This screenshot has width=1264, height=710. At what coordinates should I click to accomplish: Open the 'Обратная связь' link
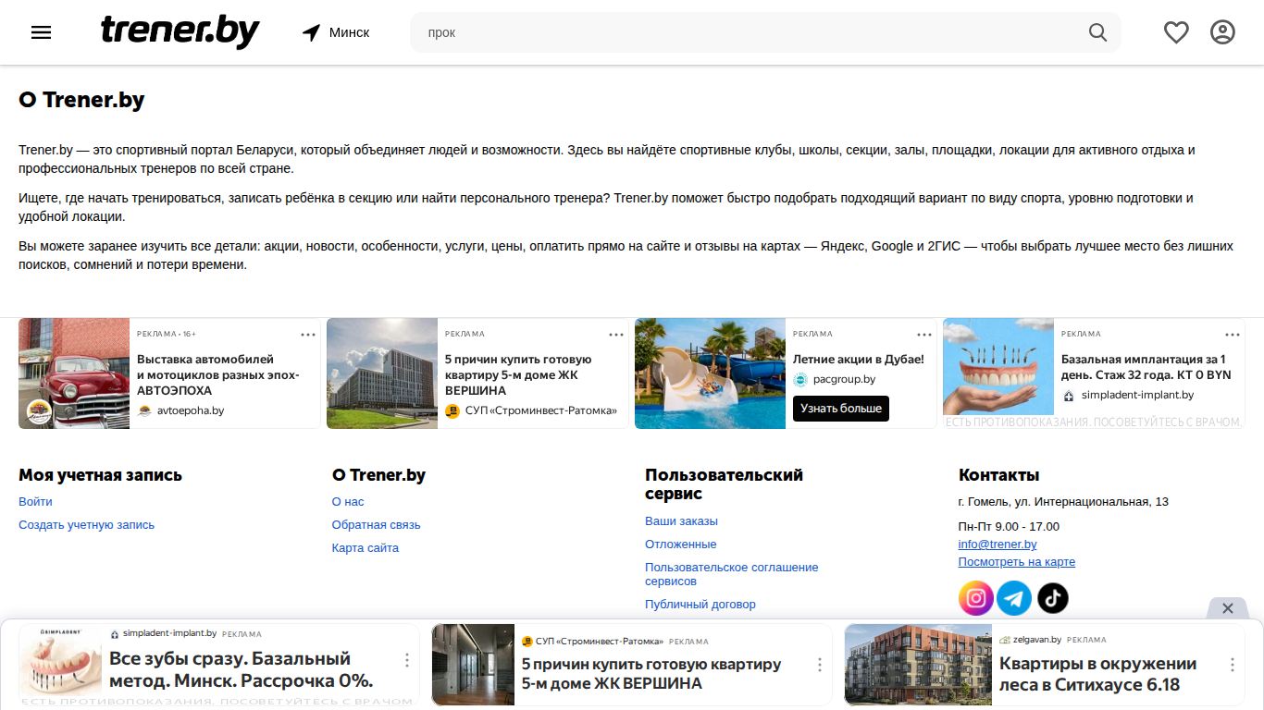377,524
